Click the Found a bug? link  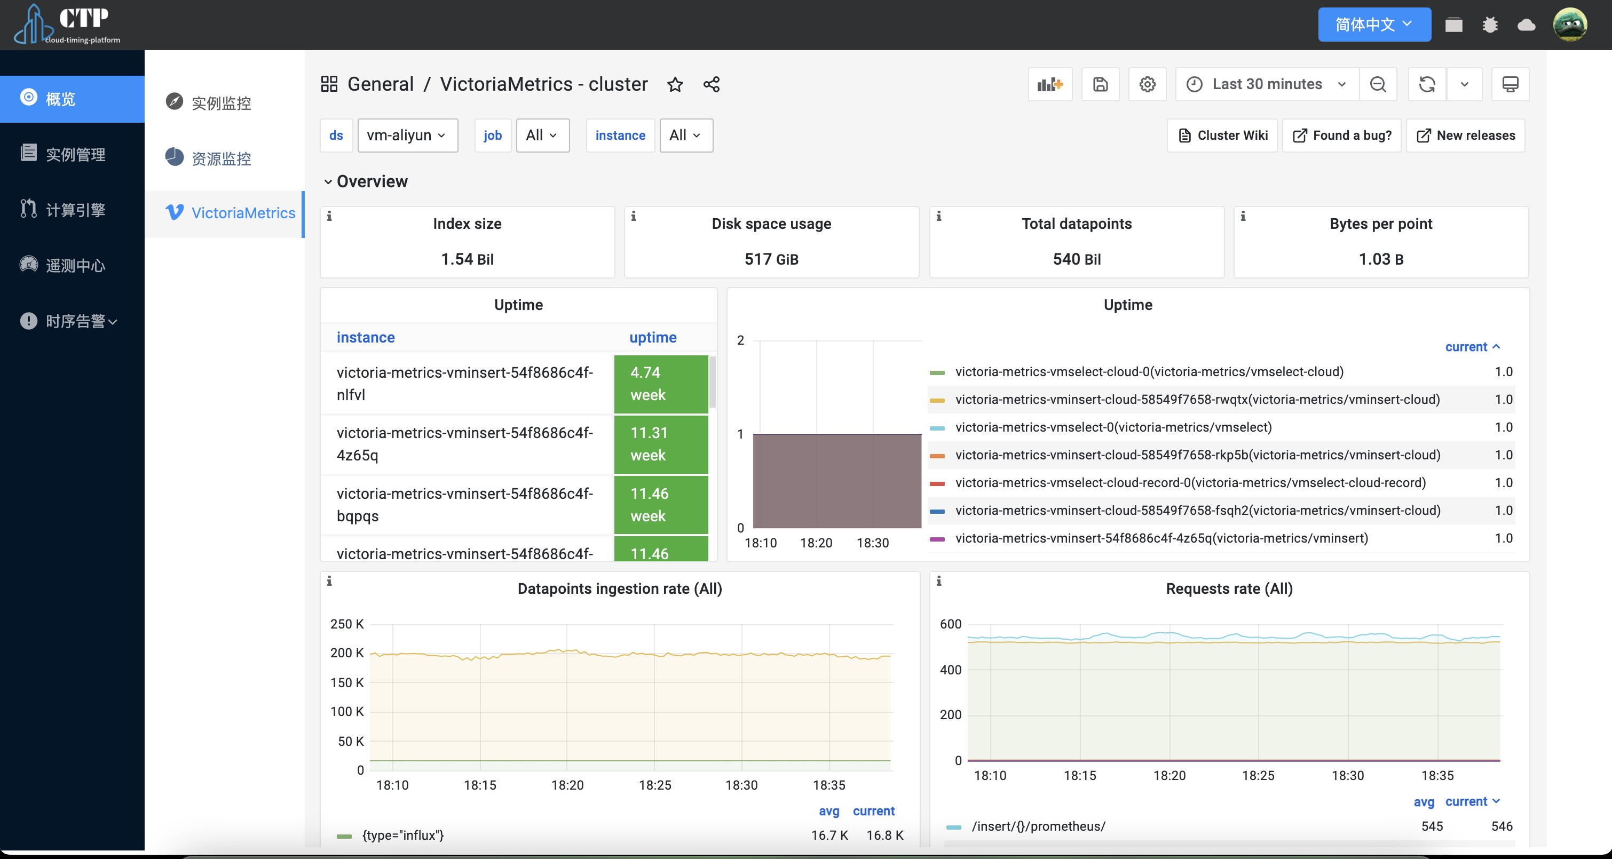click(1342, 135)
